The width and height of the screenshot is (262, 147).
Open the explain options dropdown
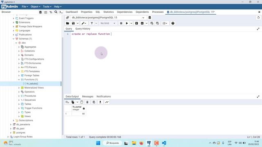pyautogui.click(x=147, y=23)
